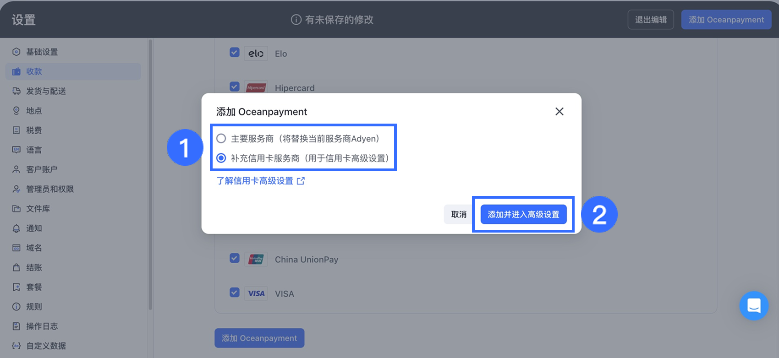Click the sidebar vertical scrollbar
The width and height of the screenshot is (779, 358).
click(x=150, y=174)
